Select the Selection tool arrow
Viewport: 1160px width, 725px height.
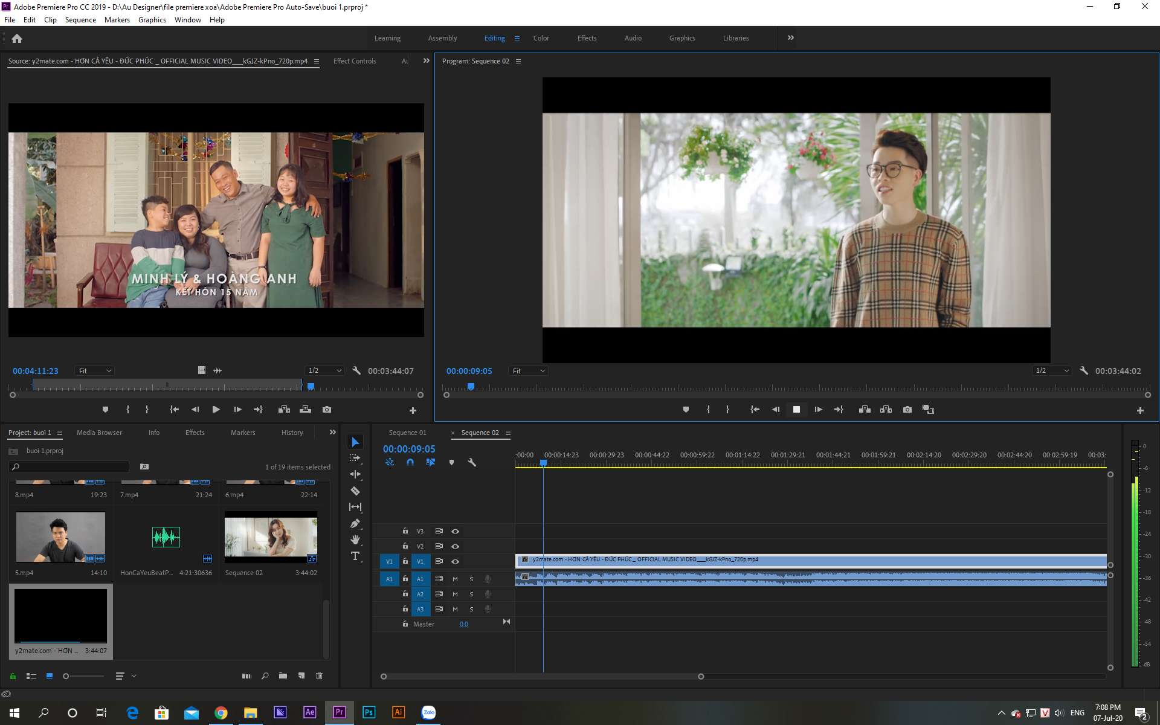pos(355,442)
